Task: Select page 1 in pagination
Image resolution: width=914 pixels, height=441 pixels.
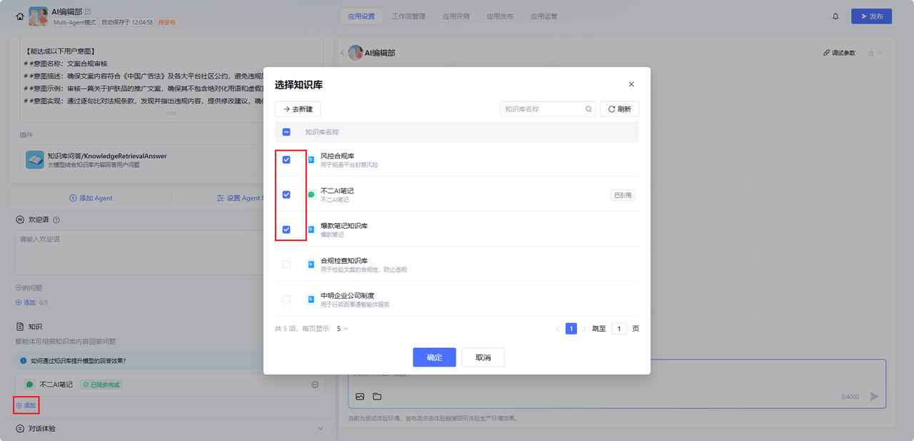Action: 571,329
